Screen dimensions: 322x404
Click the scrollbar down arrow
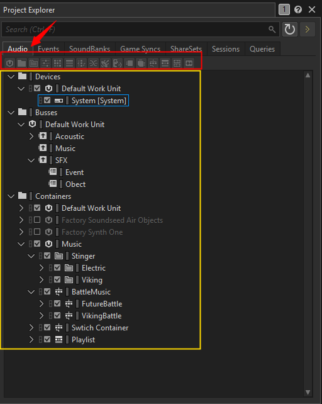tap(308, 392)
